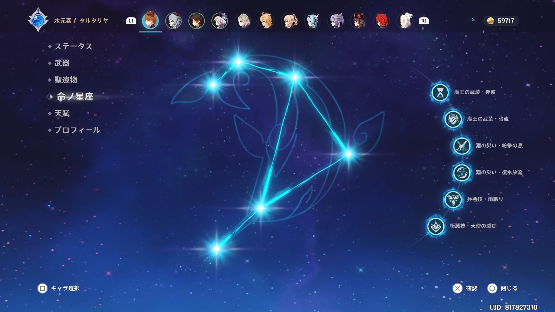Select Tartaglia's portrait in the character bar
This screenshot has width=555, height=312.
pyautogui.click(x=150, y=20)
